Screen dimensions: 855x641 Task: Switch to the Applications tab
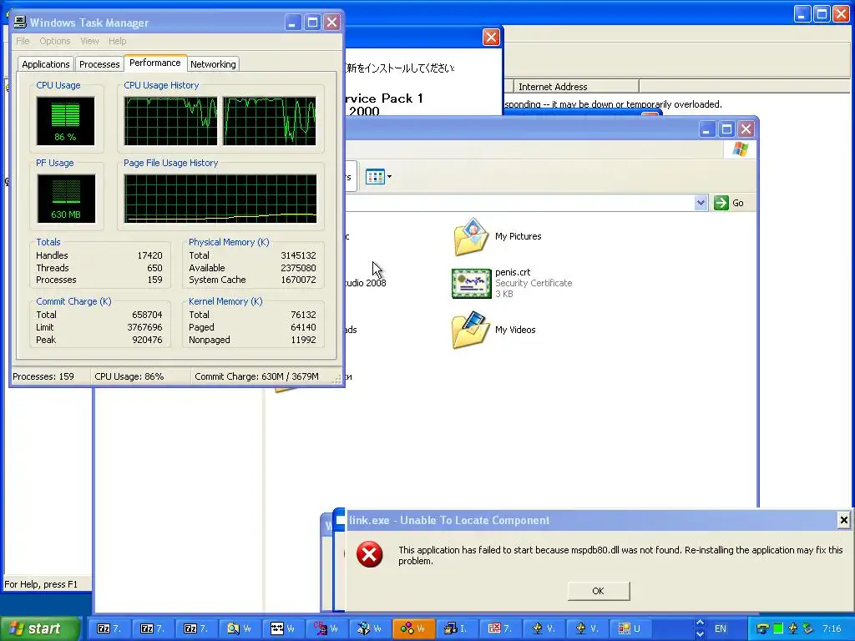click(46, 64)
